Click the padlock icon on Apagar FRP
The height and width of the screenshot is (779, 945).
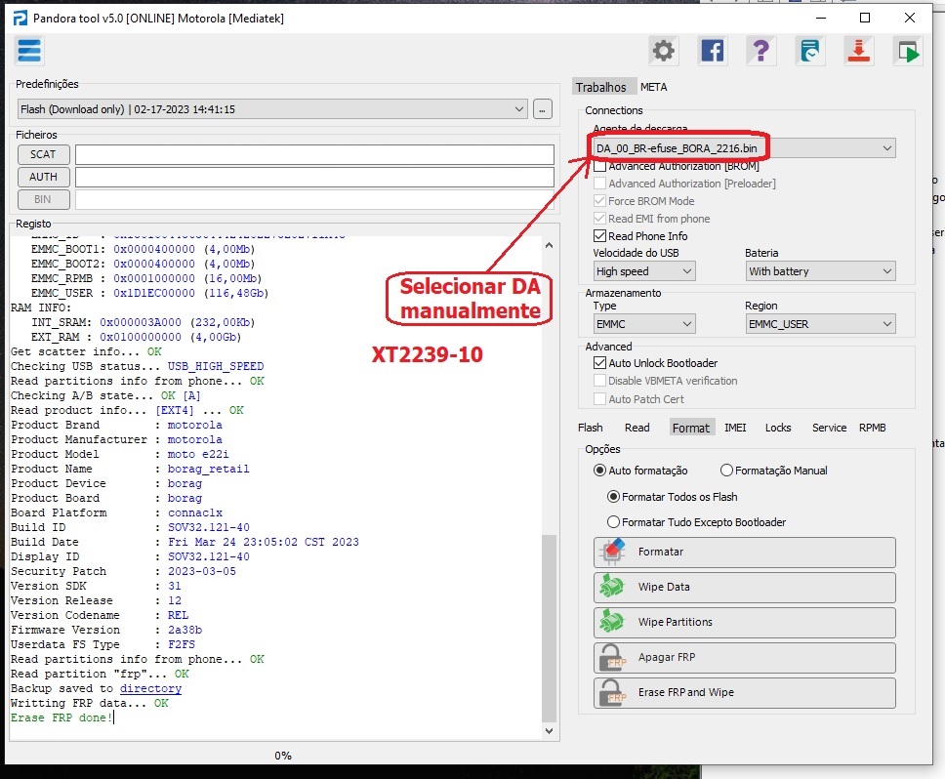point(612,657)
